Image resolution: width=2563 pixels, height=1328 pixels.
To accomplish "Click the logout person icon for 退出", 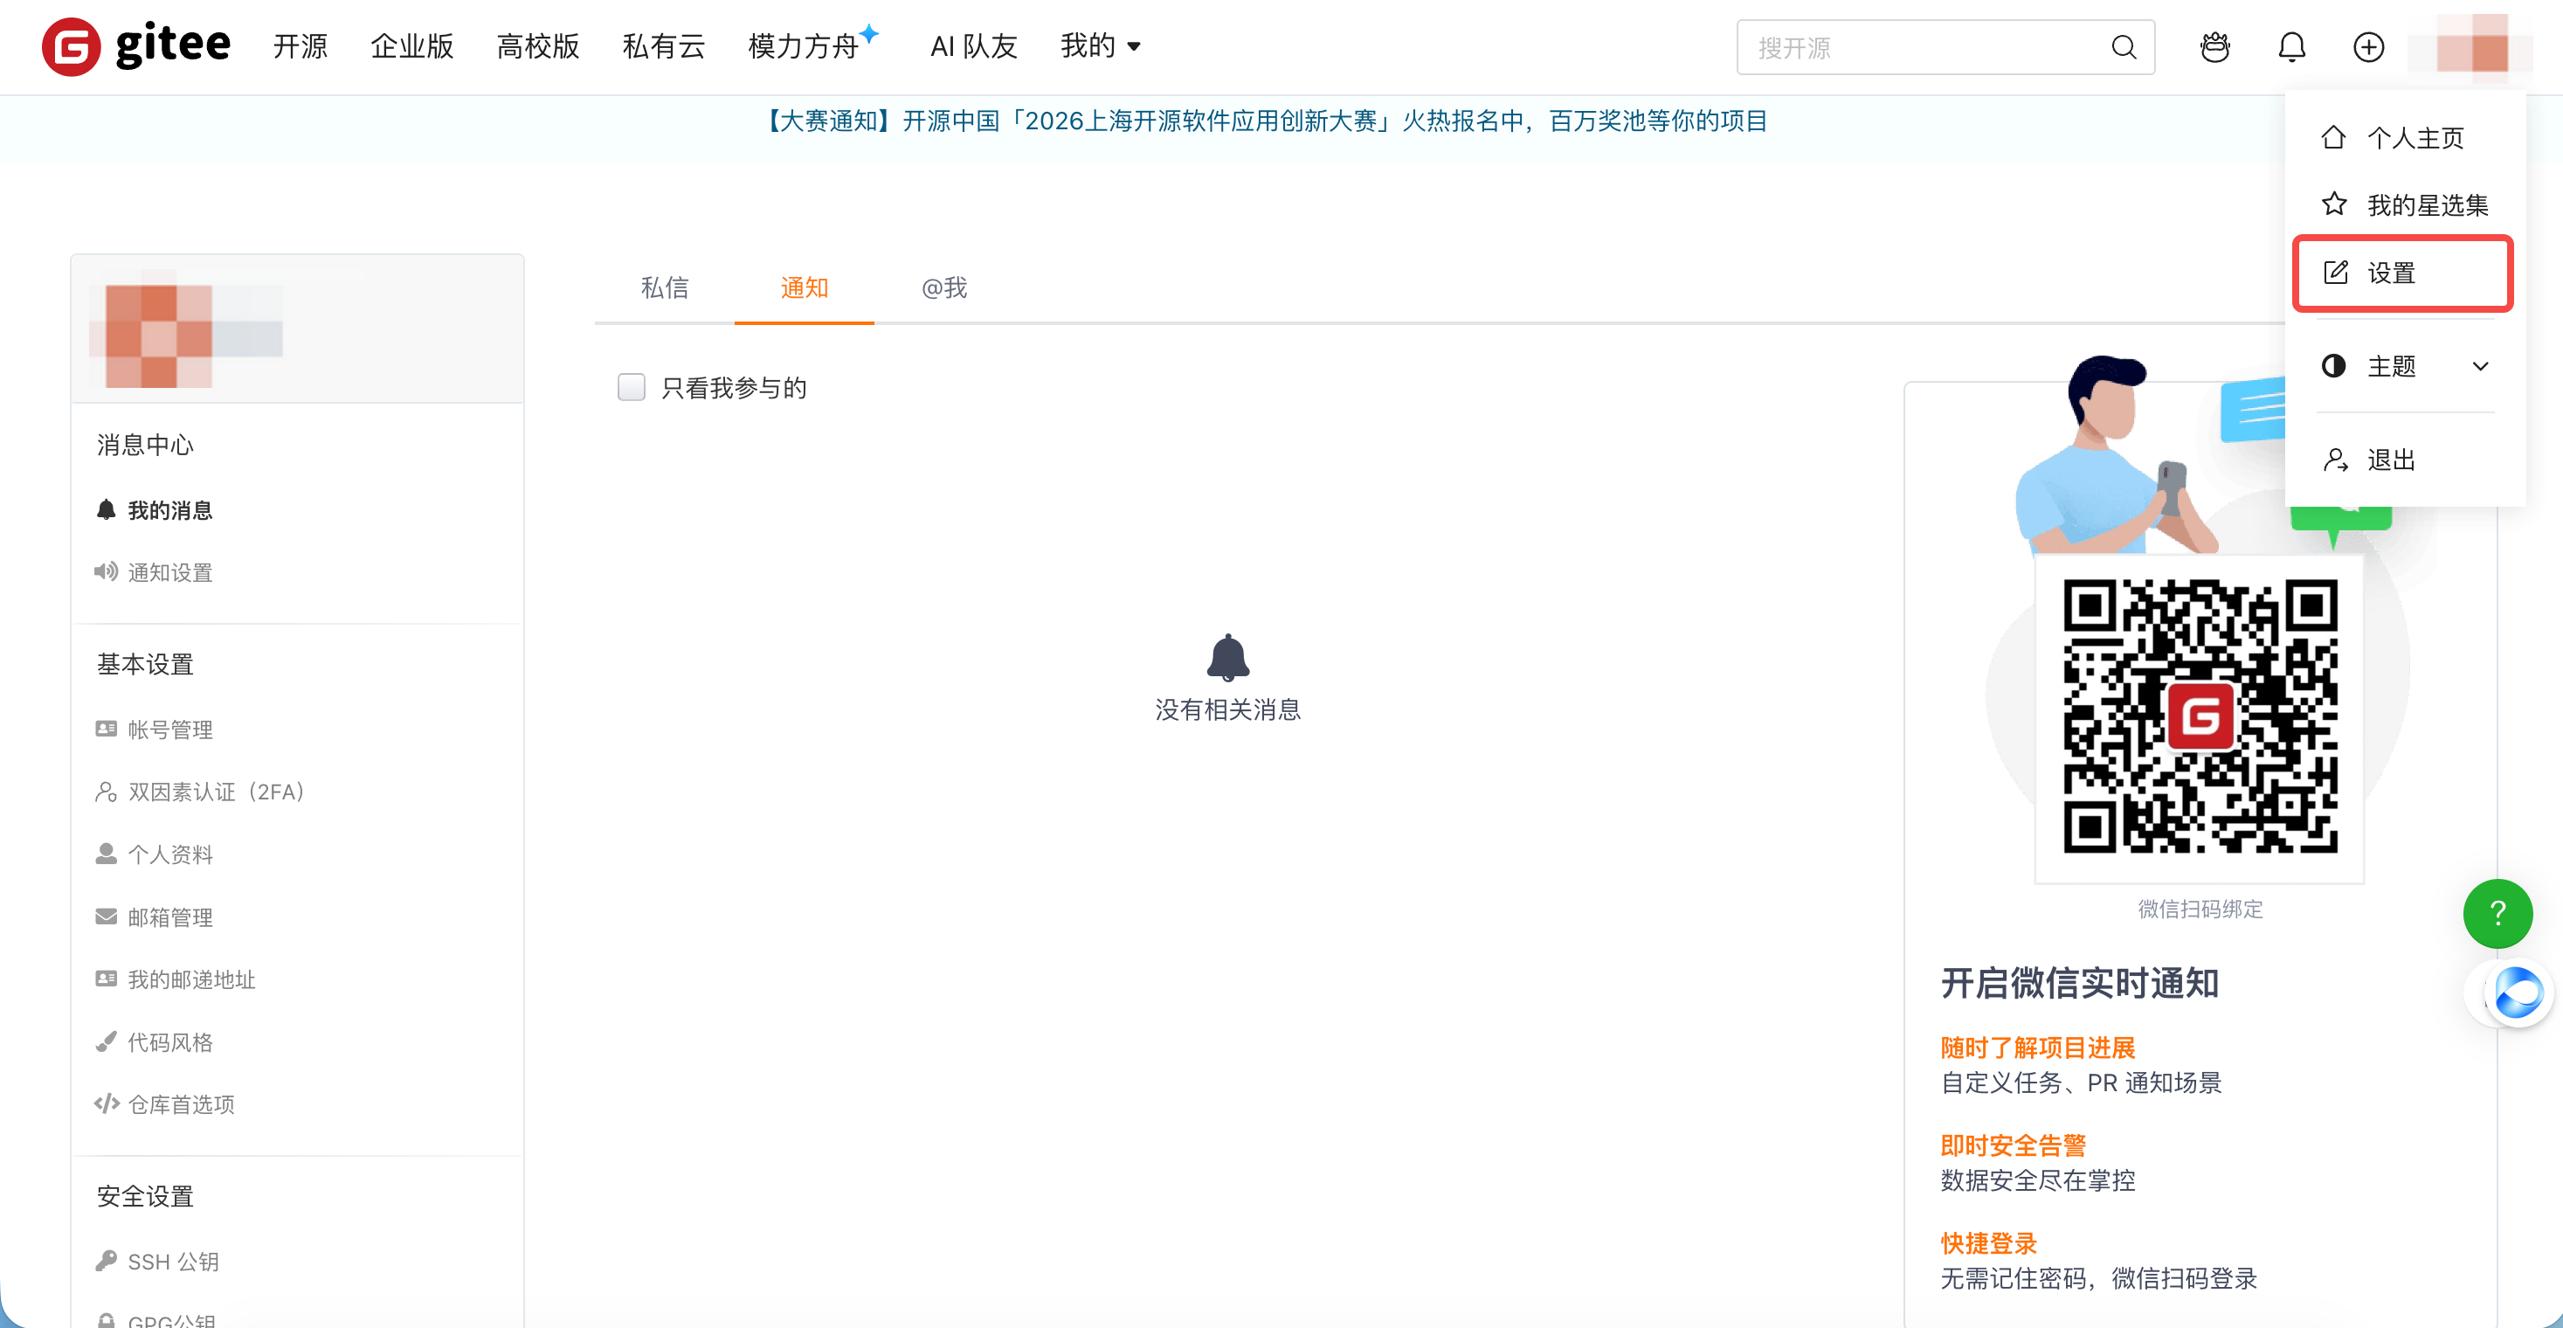I will tap(2334, 460).
